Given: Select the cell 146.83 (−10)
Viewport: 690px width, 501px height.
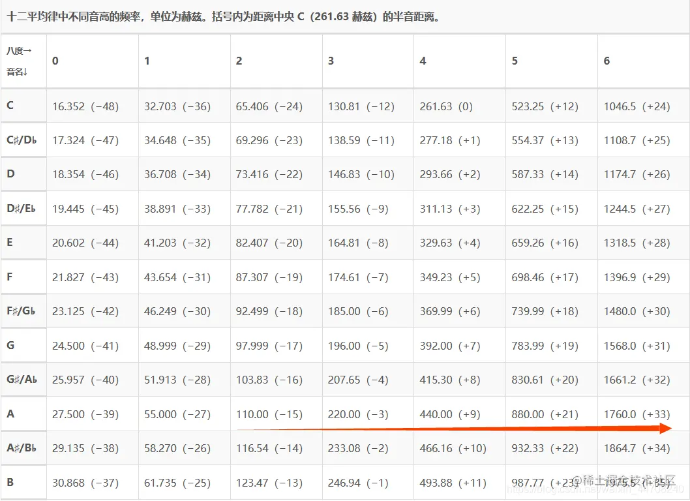Looking at the screenshot, I should click(x=368, y=174).
